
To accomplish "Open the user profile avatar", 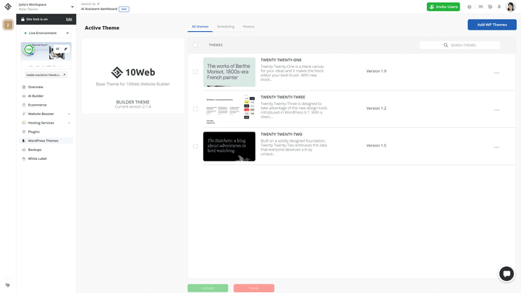I will tap(511, 7).
